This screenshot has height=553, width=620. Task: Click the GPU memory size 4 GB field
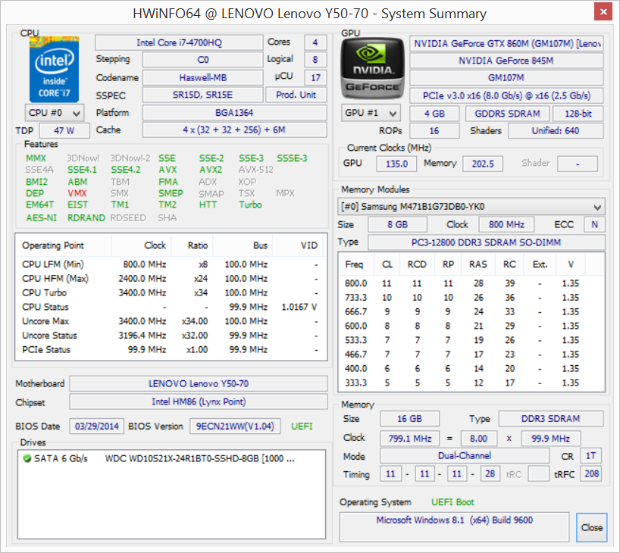(434, 114)
